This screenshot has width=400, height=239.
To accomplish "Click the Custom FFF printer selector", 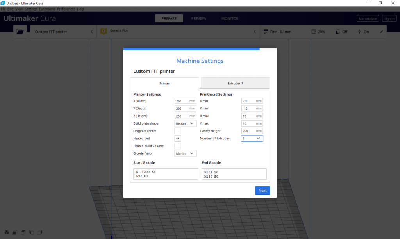I will point(63,32).
